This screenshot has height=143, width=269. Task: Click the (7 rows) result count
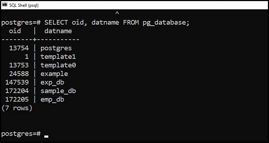click(x=17, y=108)
